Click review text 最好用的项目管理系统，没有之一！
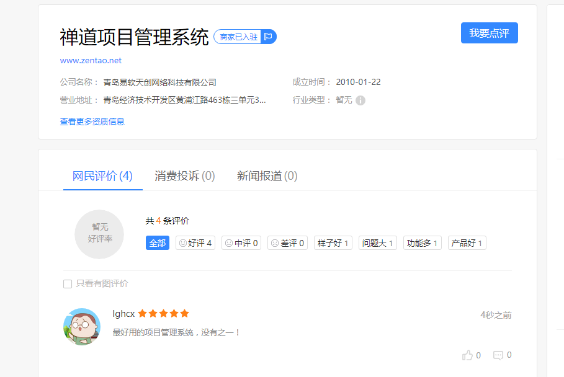 click(x=176, y=332)
